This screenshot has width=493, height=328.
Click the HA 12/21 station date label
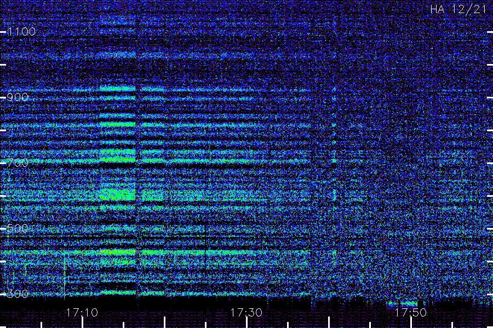point(458,9)
